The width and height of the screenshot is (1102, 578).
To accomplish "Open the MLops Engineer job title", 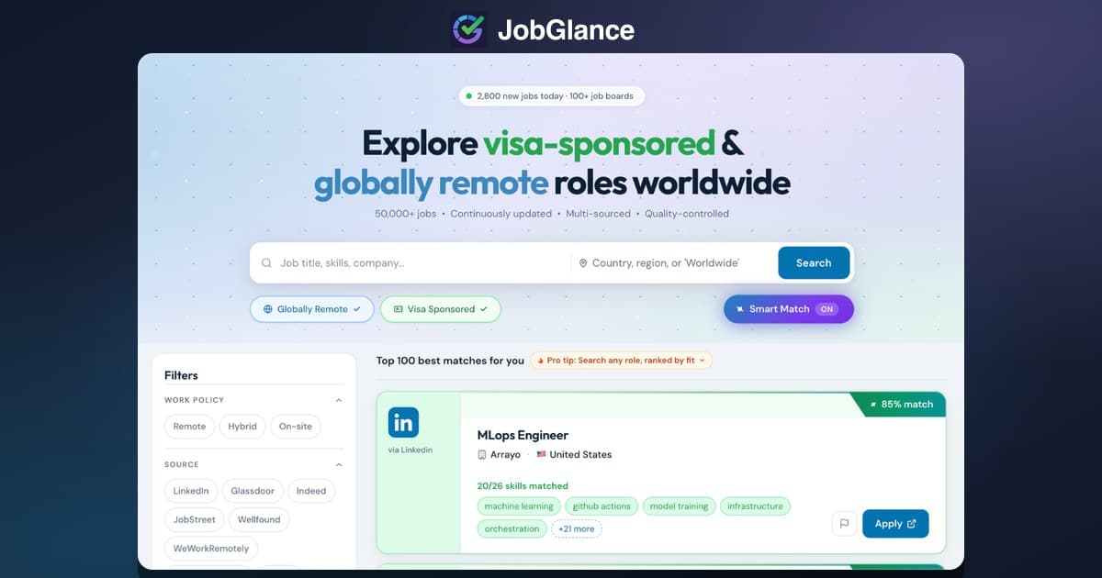I will coord(523,435).
